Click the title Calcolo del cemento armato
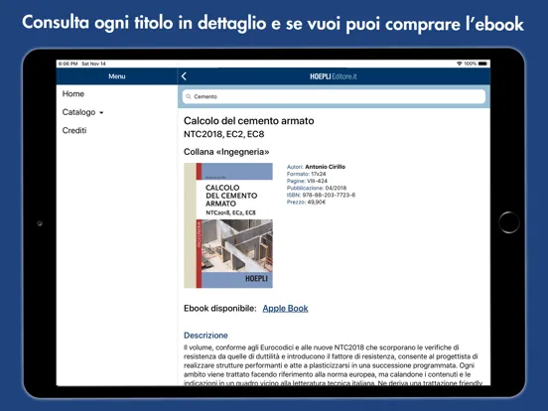The image size is (548, 411). 249,121
